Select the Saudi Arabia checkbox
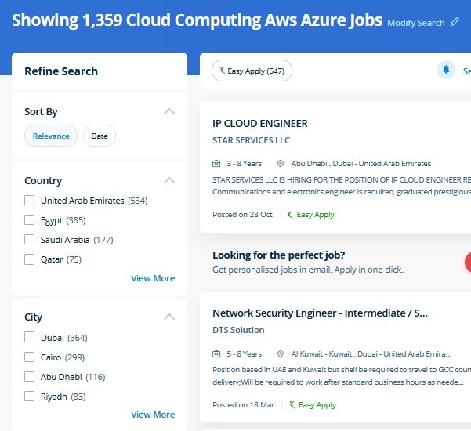This screenshot has height=431, width=471. pos(30,240)
